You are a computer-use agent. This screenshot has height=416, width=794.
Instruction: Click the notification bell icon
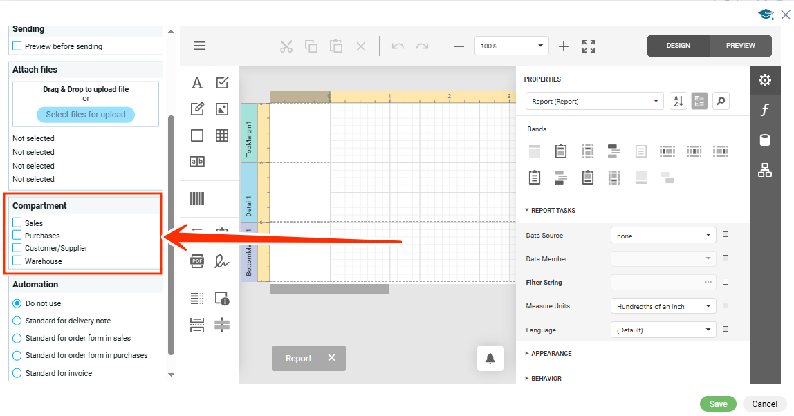point(490,358)
